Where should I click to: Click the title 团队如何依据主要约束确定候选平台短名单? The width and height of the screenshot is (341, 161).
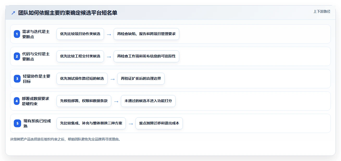(x=68, y=13)
